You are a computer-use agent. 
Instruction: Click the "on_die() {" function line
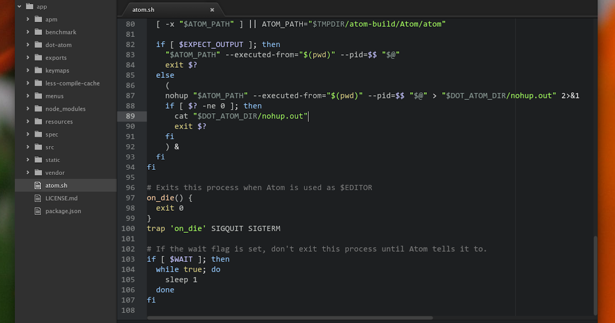[170, 198]
